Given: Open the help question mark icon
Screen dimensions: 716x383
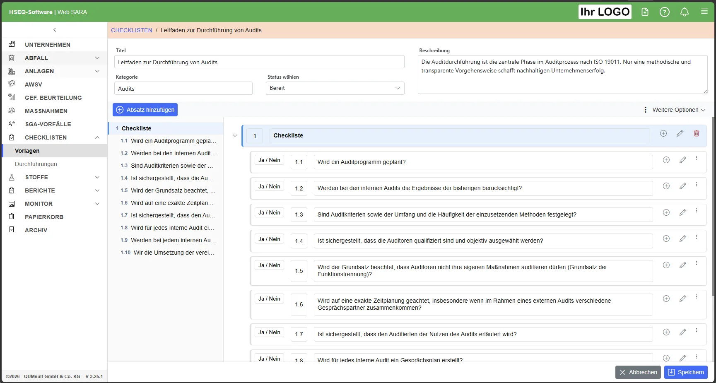Looking at the screenshot, I should pyautogui.click(x=665, y=12).
